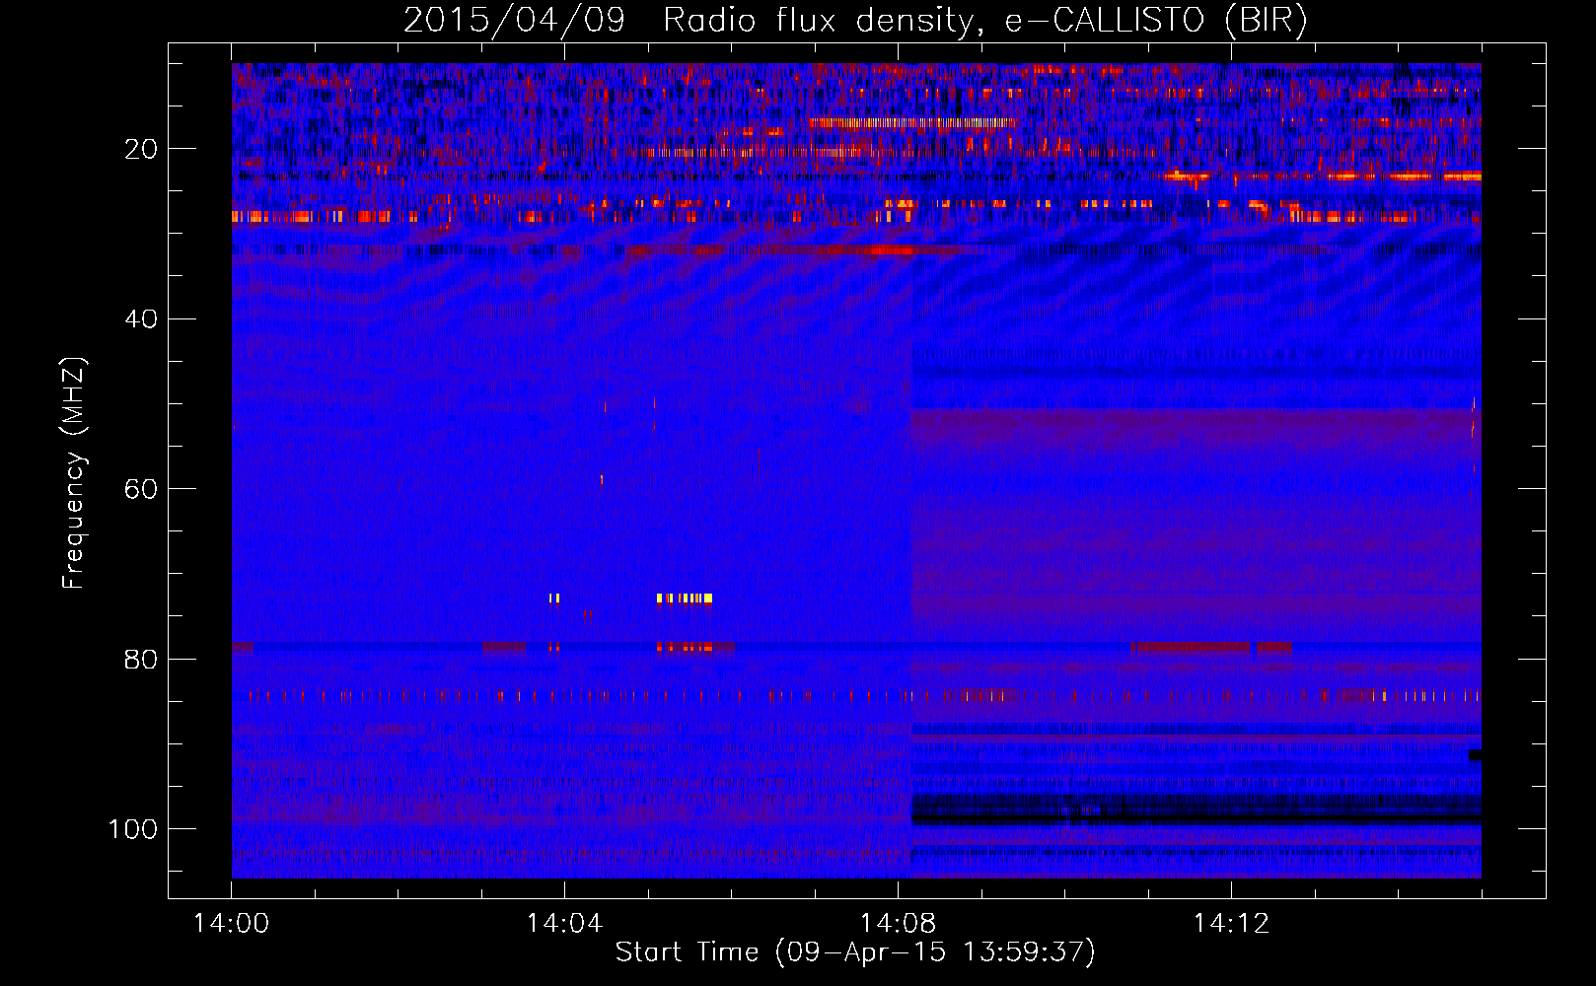Click the "60" frequency tick label
The image size is (1596, 986).
[141, 489]
